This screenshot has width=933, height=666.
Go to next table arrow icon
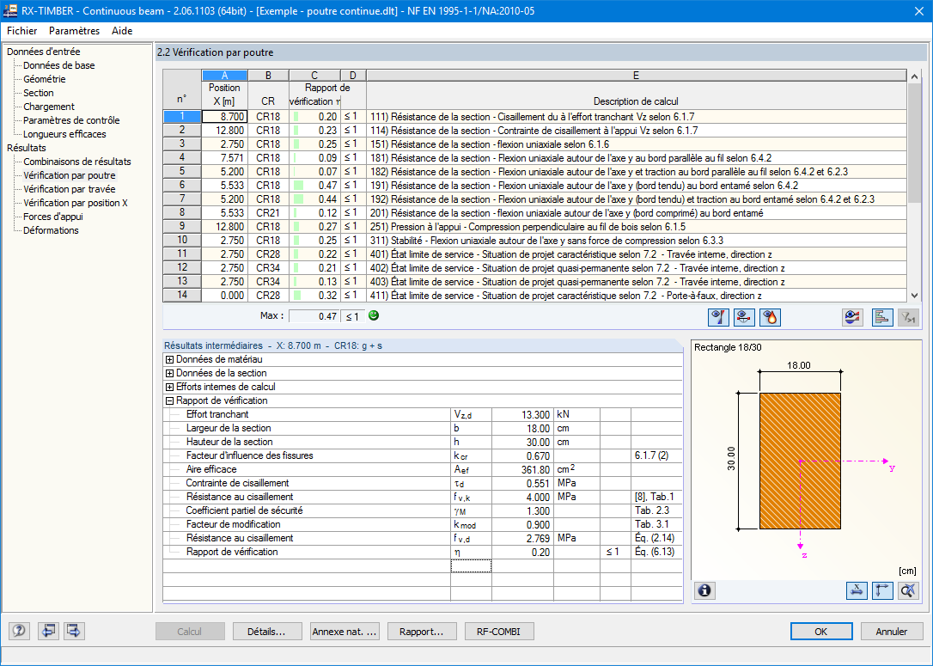(x=74, y=631)
